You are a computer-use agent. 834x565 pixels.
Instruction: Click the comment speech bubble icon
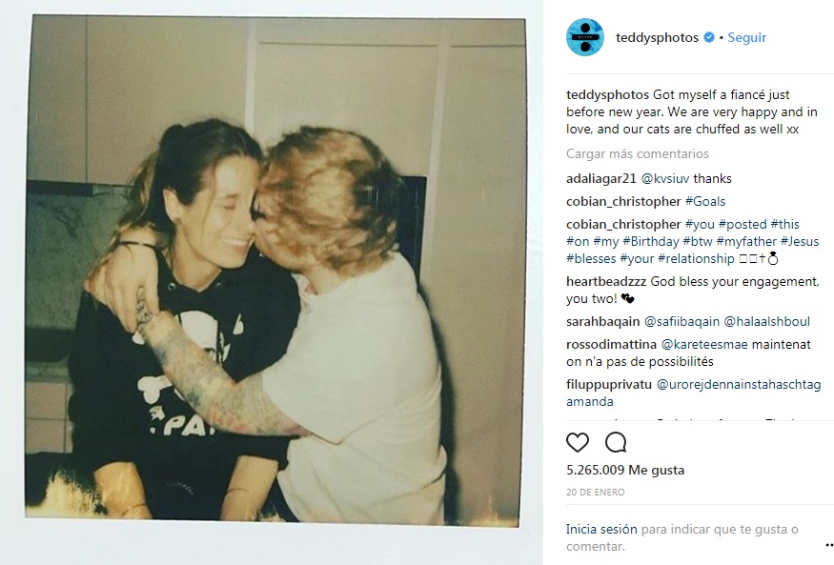click(x=616, y=442)
